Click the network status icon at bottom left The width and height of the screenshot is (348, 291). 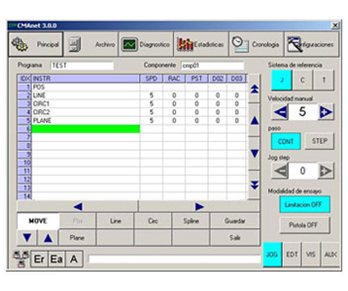21,259
